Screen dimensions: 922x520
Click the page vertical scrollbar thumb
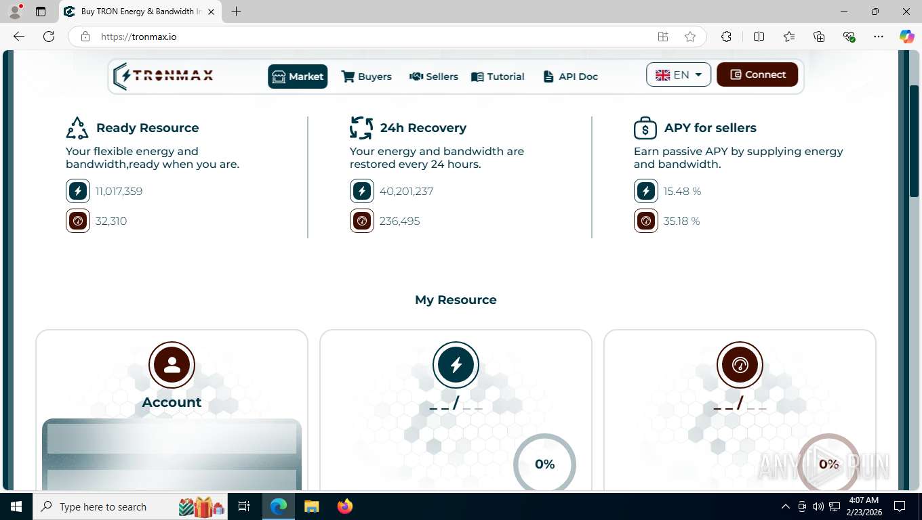click(913, 142)
